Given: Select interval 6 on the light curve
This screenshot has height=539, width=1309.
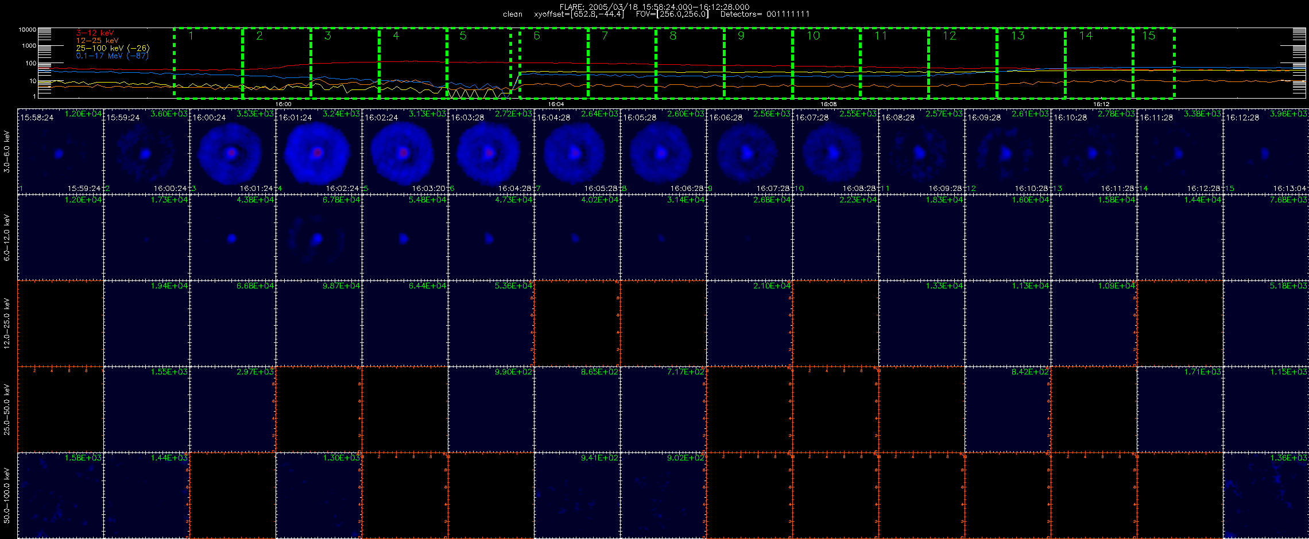Looking at the screenshot, I should (x=554, y=63).
